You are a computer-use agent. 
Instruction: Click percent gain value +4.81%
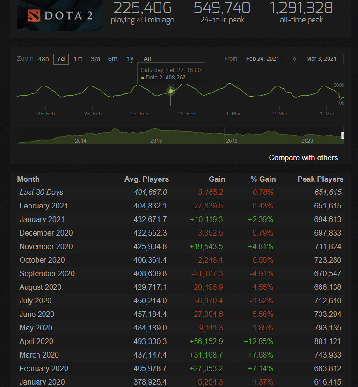coord(261,247)
